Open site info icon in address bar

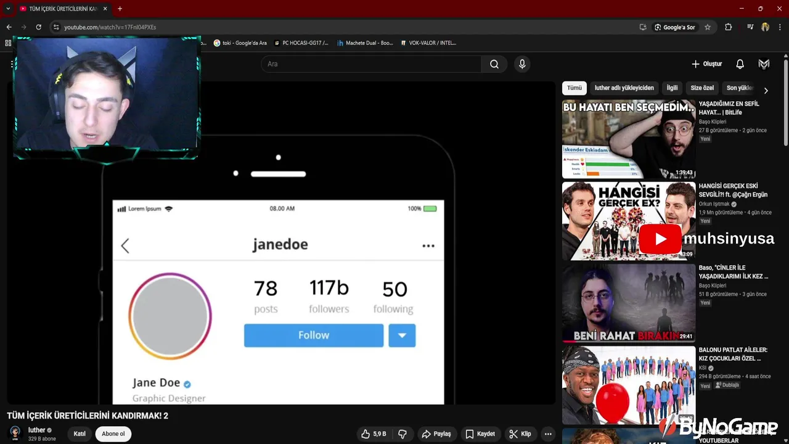tap(56, 27)
